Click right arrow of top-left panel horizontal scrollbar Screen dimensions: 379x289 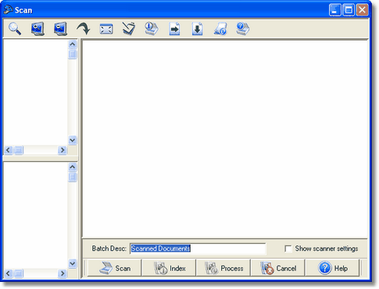63,150
